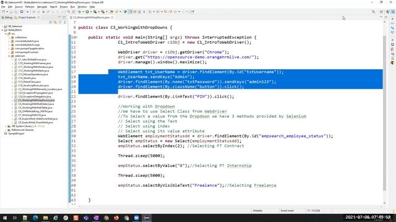
Task: Maximize the editor area
Action: pos(386,17)
